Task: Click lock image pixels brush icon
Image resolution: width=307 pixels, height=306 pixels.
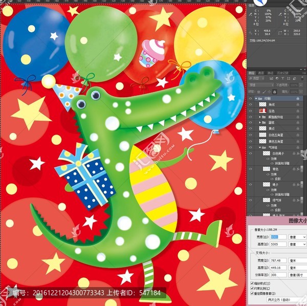Action: [x=264, y=92]
